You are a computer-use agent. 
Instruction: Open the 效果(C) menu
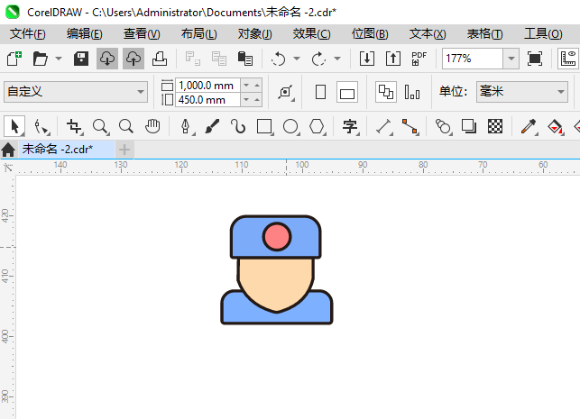(x=311, y=33)
